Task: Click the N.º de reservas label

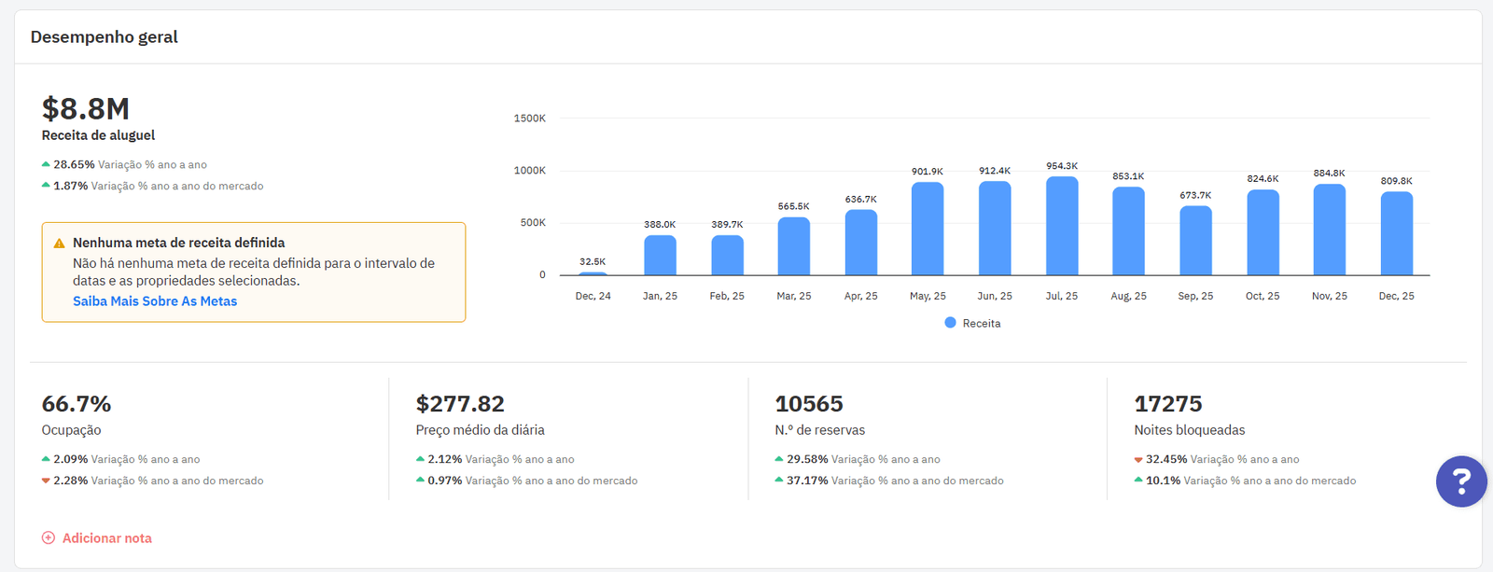Action: pyautogui.click(x=820, y=431)
